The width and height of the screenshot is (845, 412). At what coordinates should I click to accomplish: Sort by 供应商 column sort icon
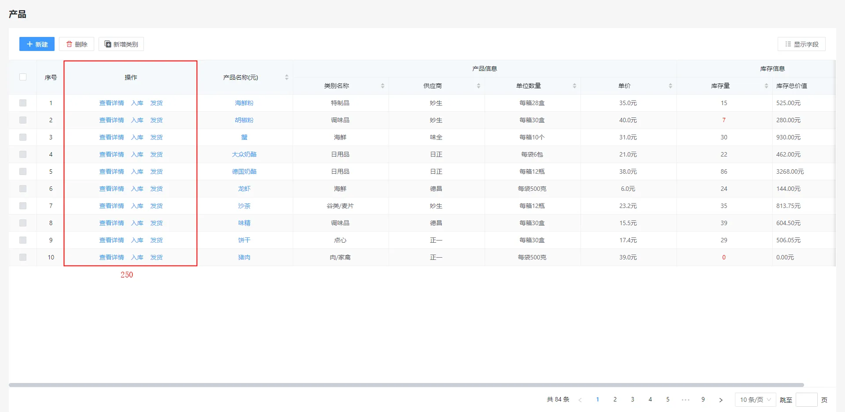click(478, 86)
